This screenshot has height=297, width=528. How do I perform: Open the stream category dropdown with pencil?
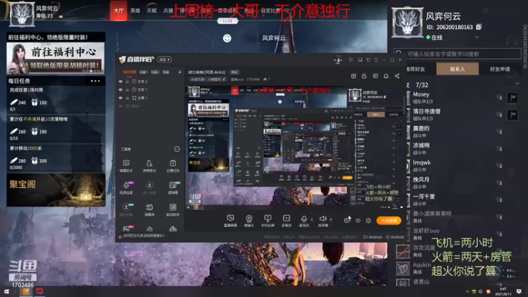208,79
